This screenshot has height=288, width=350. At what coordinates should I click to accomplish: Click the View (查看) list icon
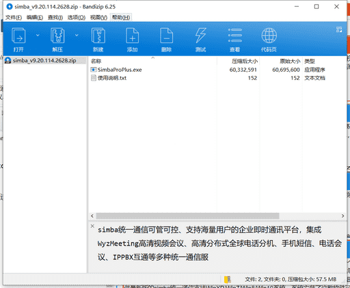pyautogui.click(x=234, y=36)
